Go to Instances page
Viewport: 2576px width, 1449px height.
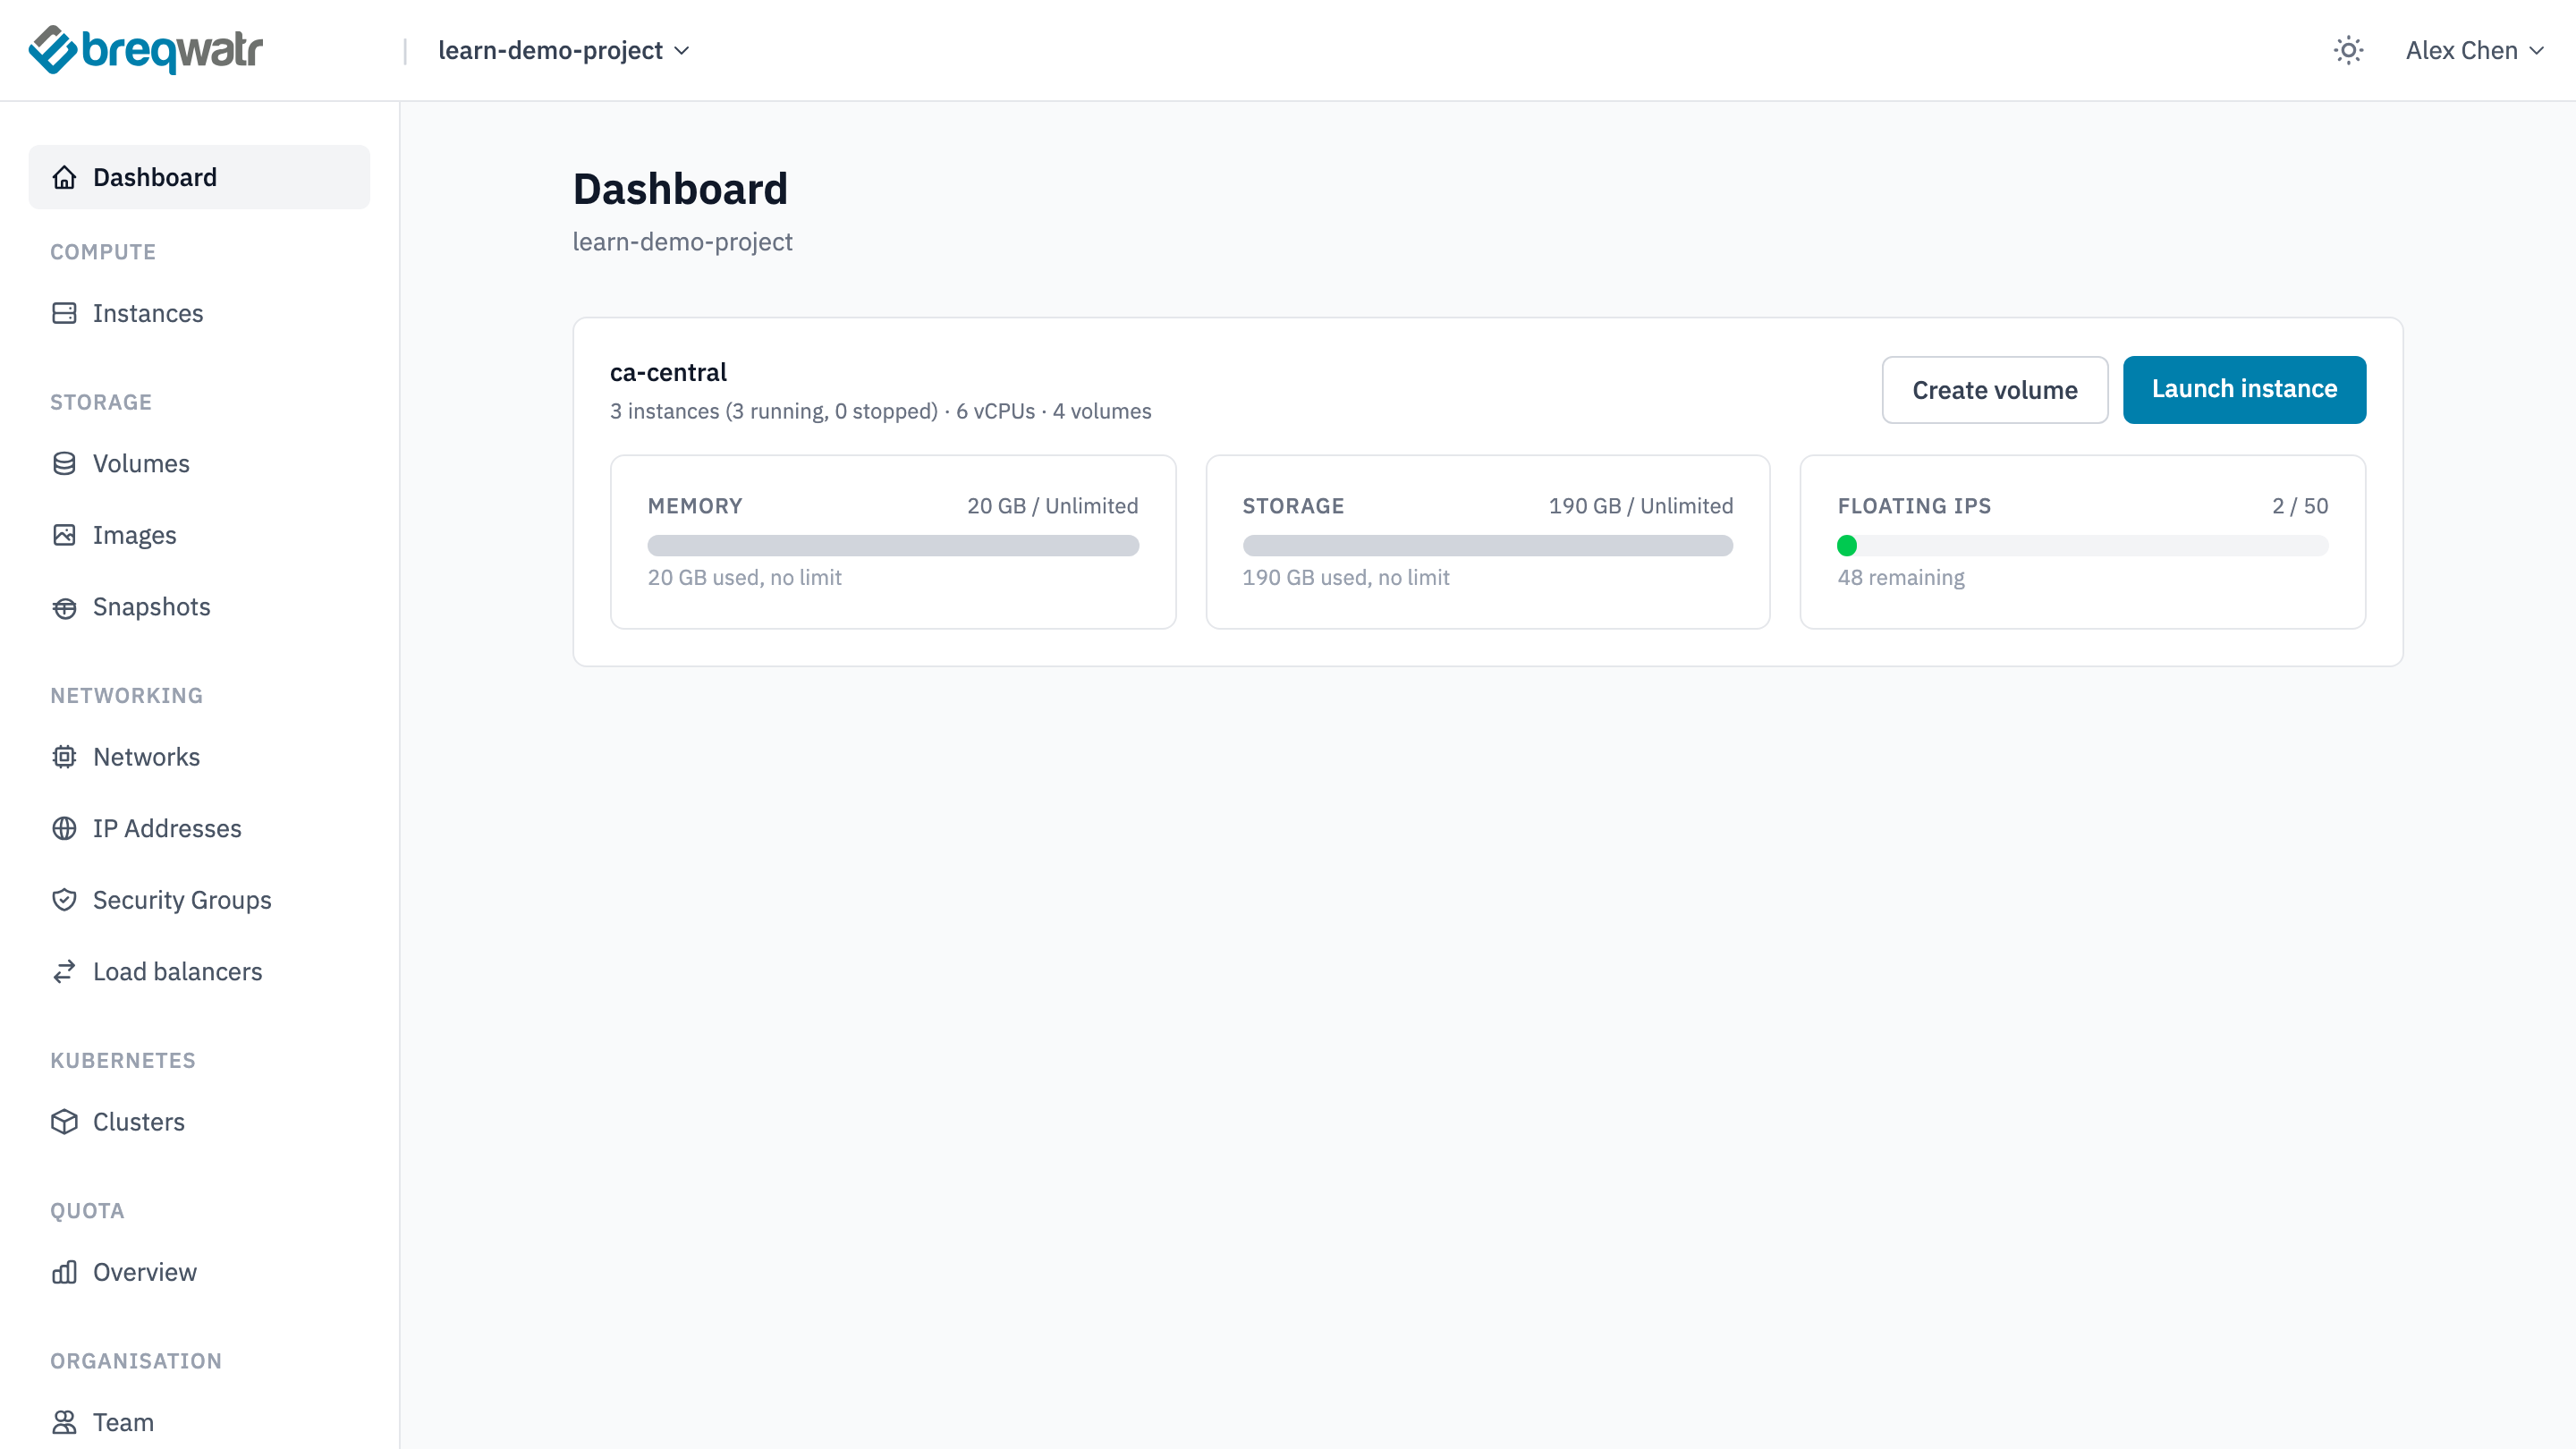tap(199, 313)
